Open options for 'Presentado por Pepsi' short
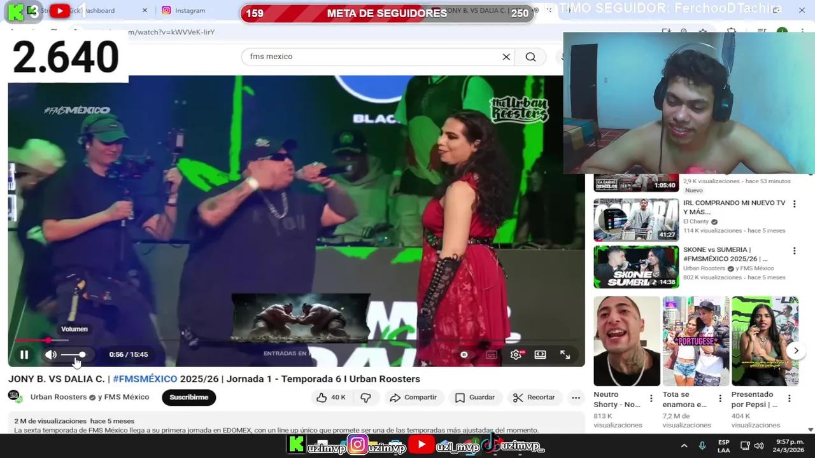The image size is (815, 458). tap(789, 399)
